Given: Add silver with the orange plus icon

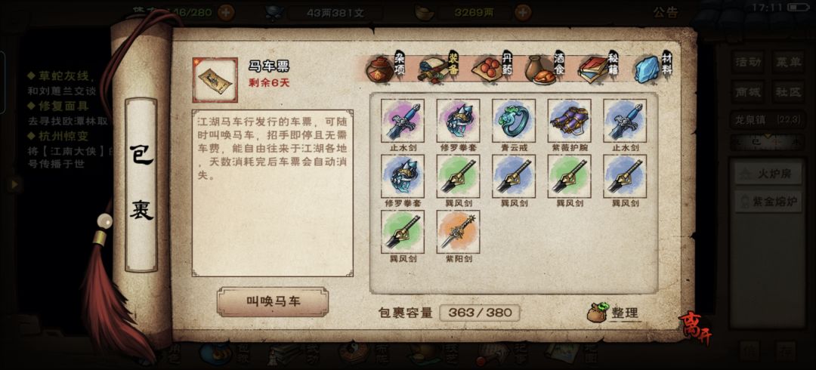Looking at the screenshot, I should point(523,13).
